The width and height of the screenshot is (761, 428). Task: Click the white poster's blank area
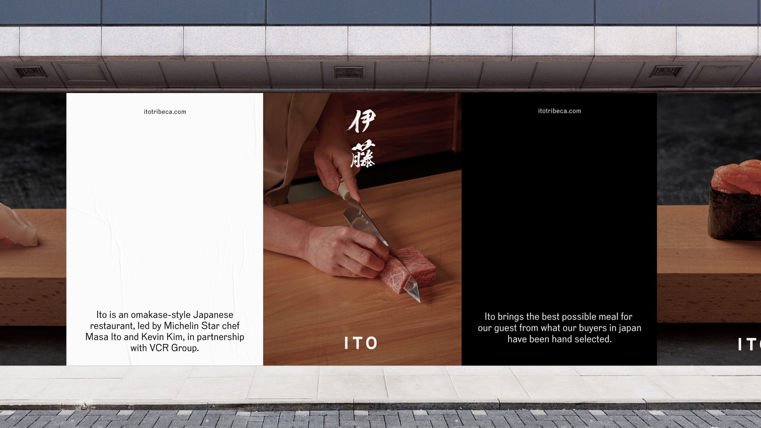pos(164,210)
